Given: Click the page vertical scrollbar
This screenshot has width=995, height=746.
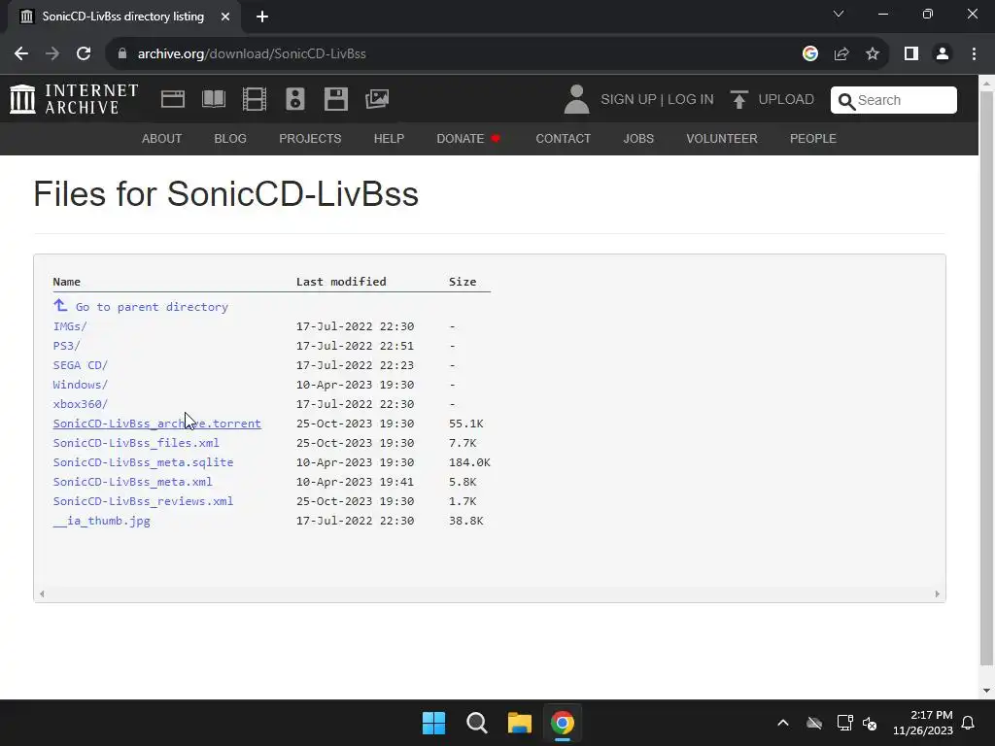Looking at the screenshot, I should tap(986, 378).
